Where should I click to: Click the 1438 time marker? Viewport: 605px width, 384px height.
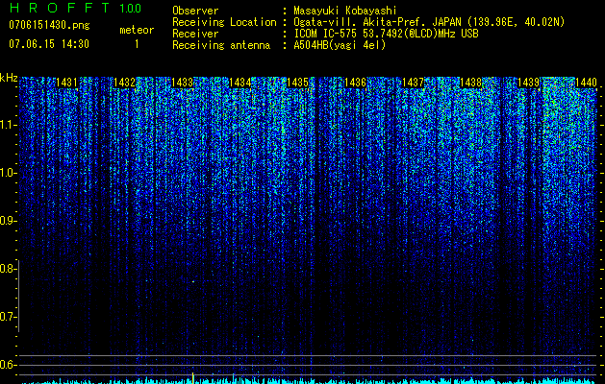(x=470, y=83)
